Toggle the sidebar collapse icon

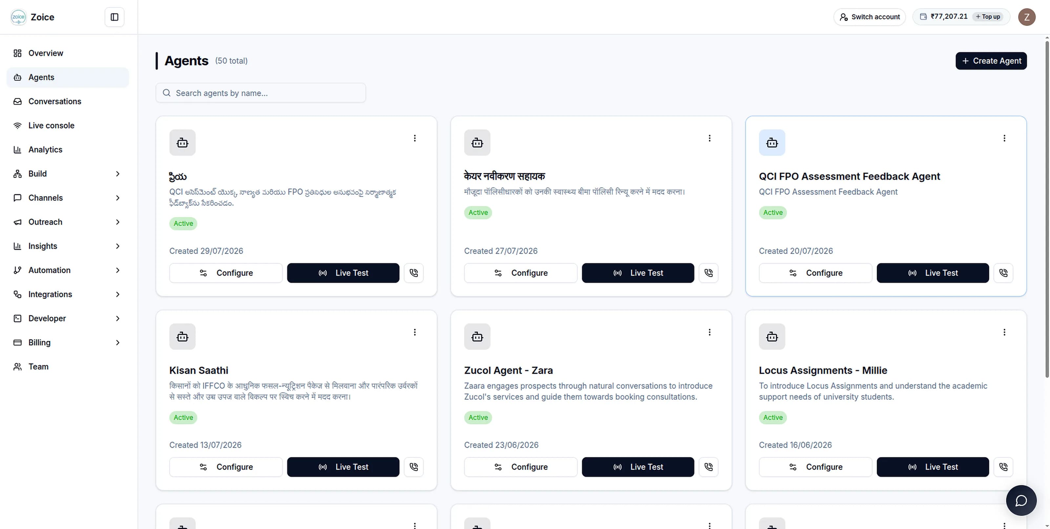tap(114, 17)
